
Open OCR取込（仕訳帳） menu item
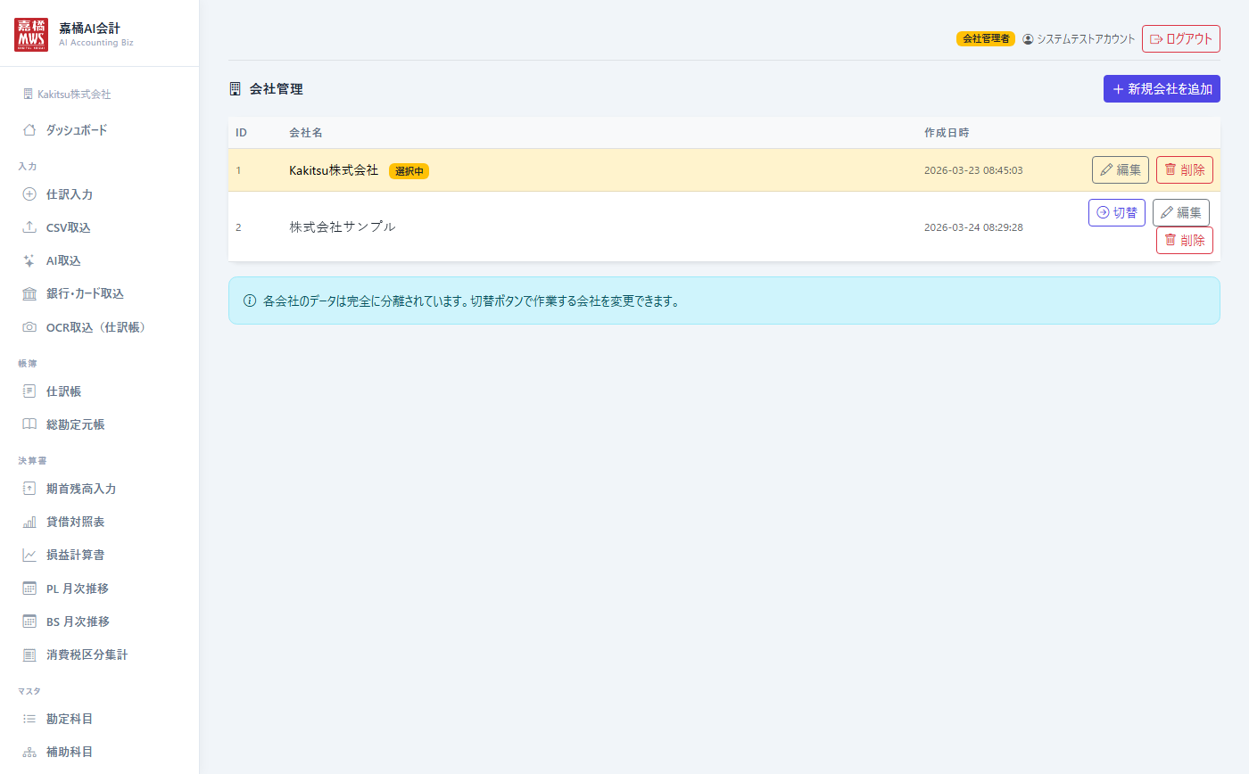pyautogui.click(x=99, y=327)
